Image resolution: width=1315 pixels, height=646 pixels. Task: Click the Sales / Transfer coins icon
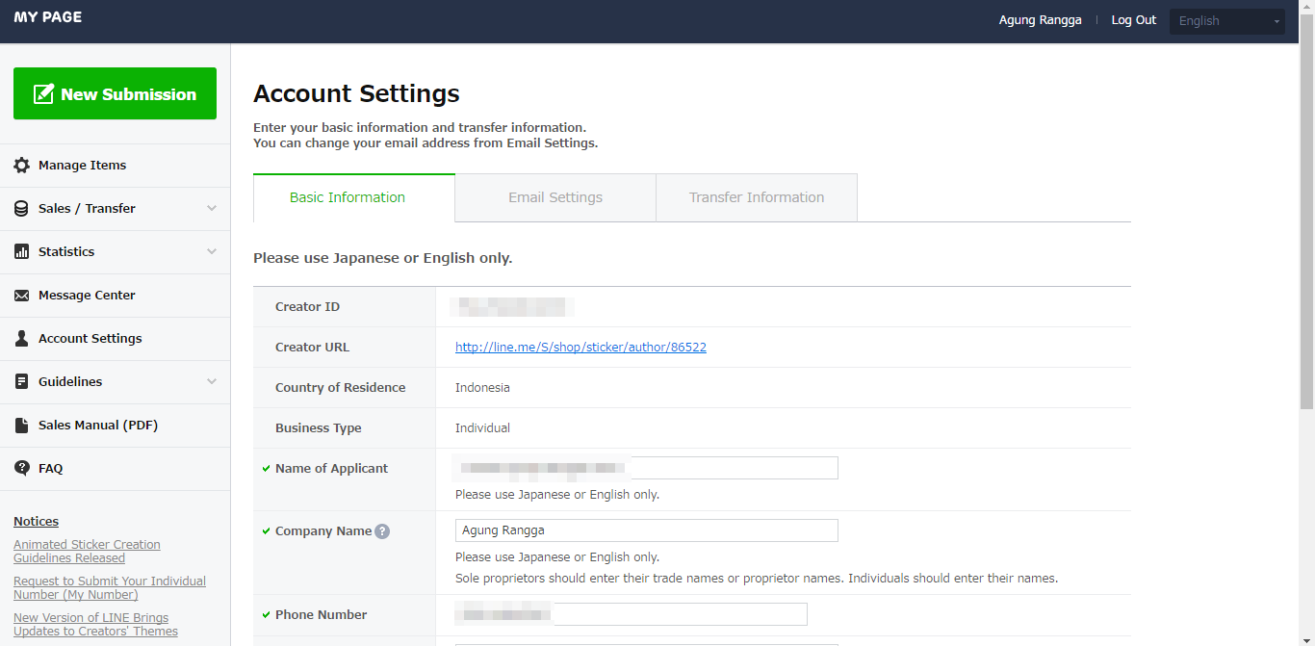pos(21,209)
